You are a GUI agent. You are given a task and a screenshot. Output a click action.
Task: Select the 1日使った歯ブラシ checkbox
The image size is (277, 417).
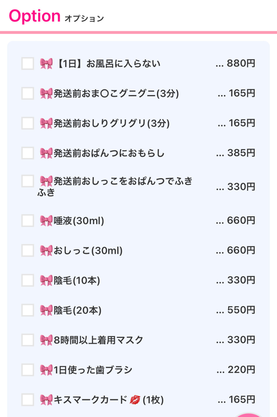28,370
